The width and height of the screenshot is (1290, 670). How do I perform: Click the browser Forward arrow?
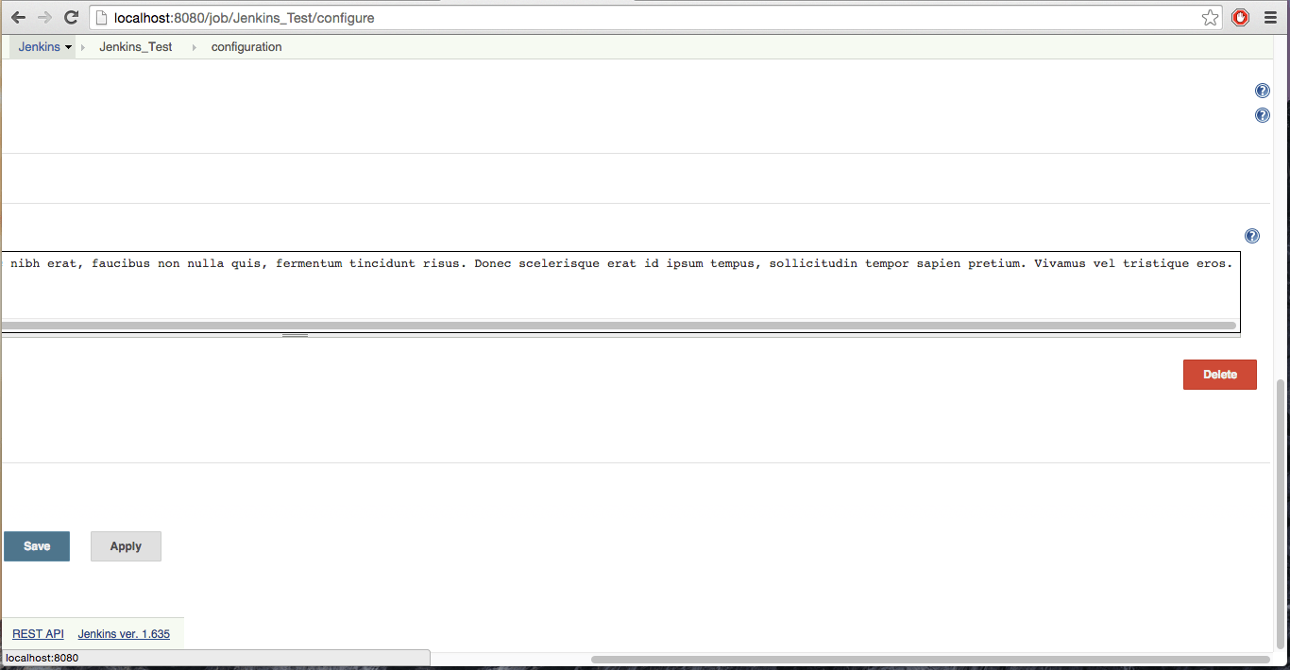tap(44, 18)
